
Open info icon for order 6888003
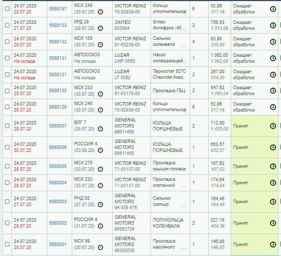[x=273, y=202]
